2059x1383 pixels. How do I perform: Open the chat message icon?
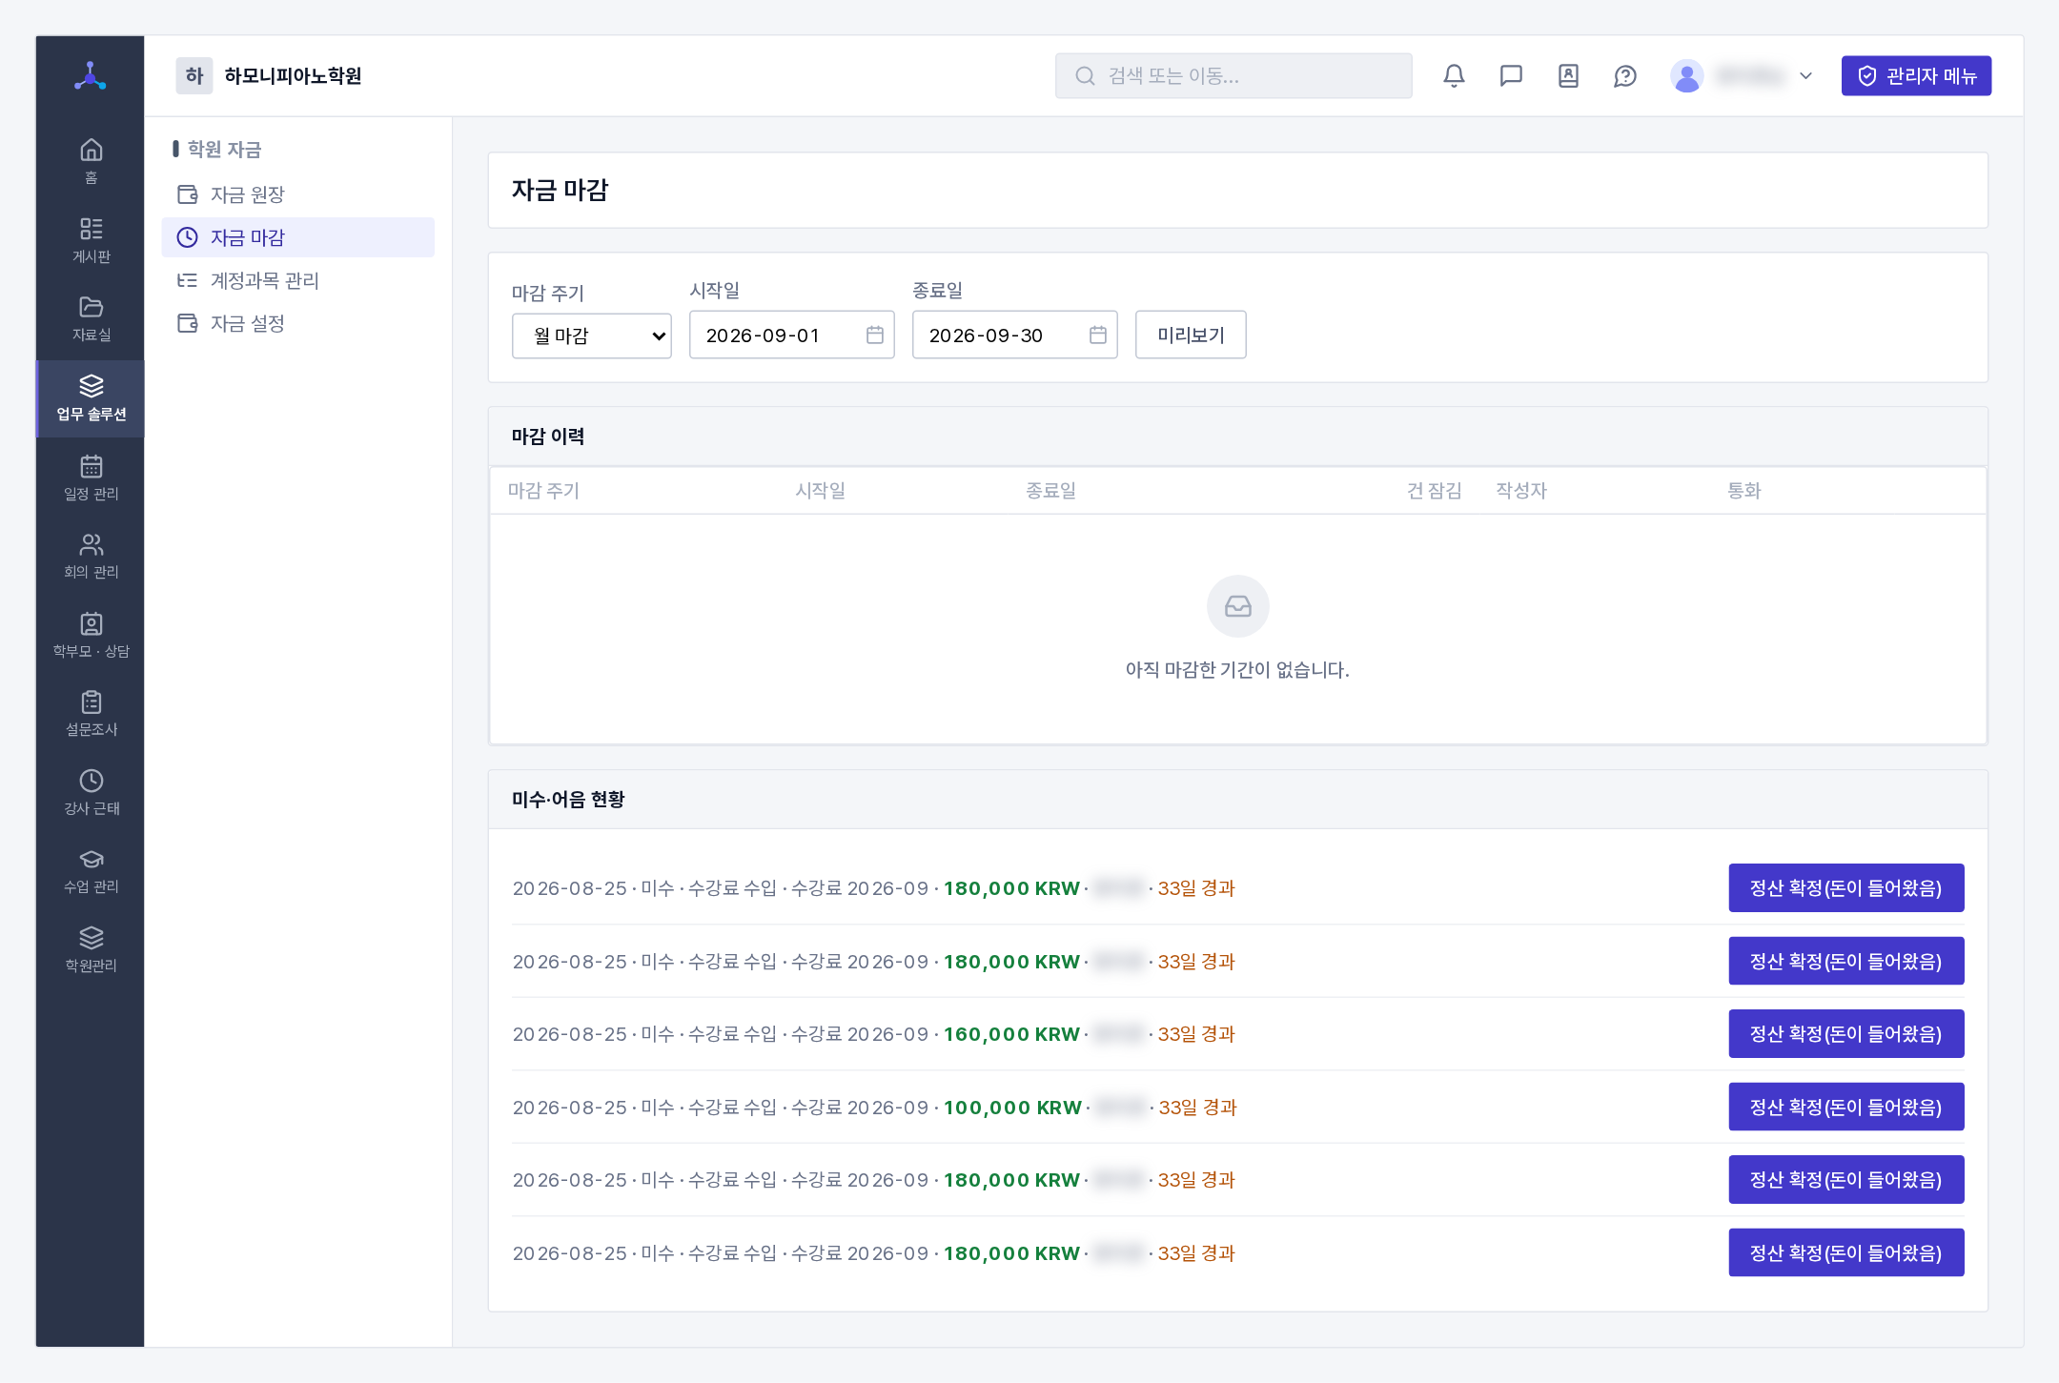(x=1511, y=75)
